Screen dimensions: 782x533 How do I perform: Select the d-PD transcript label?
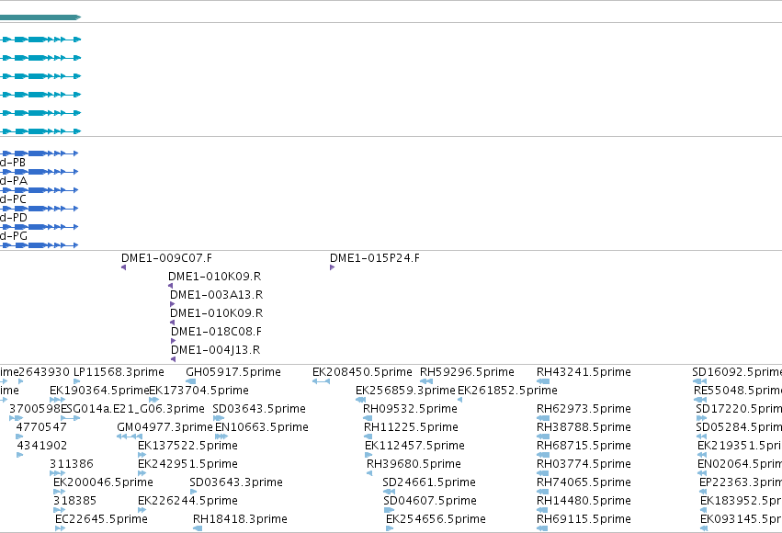(x=14, y=218)
